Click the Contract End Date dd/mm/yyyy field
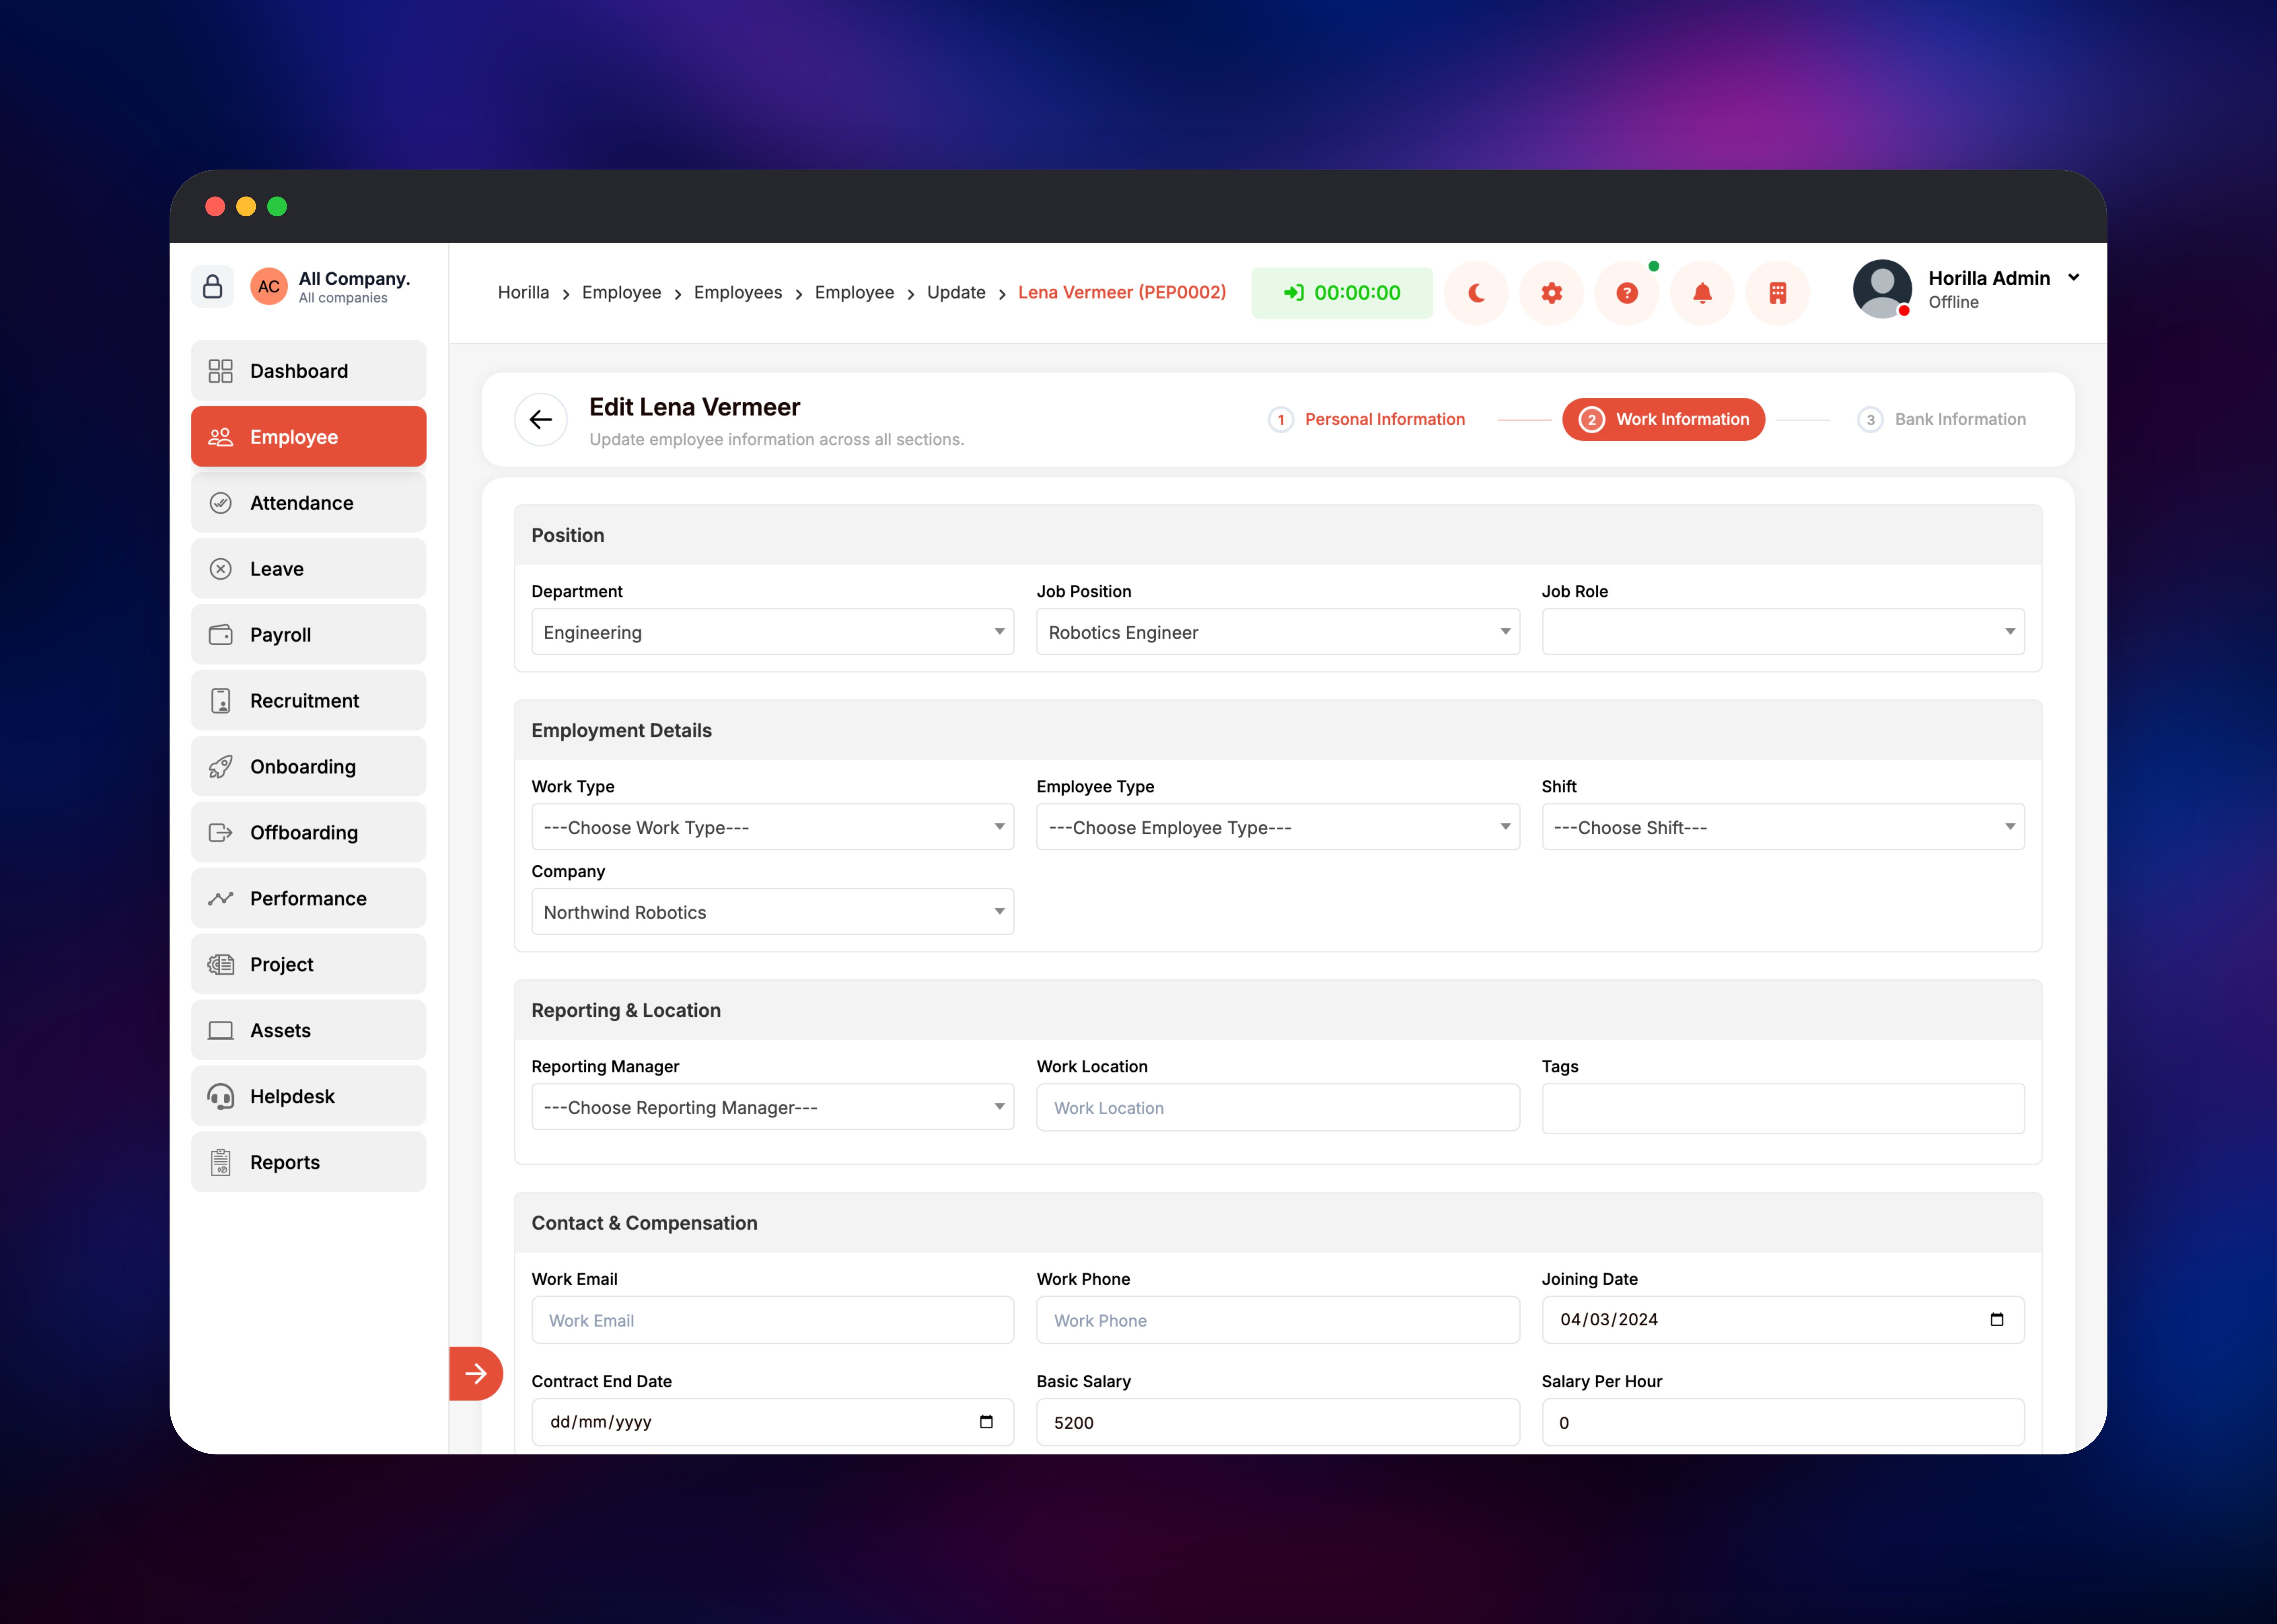 click(x=773, y=1422)
